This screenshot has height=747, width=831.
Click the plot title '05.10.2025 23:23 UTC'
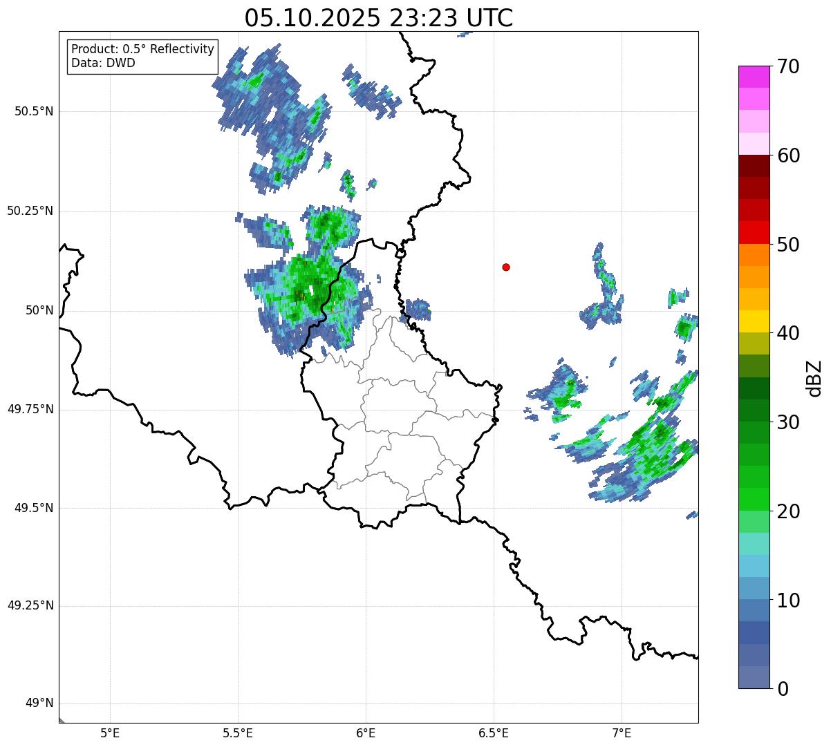[x=379, y=18]
